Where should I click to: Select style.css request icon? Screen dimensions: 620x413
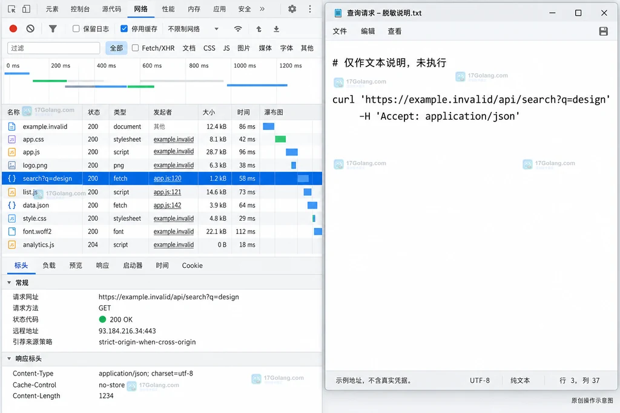[12, 218]
